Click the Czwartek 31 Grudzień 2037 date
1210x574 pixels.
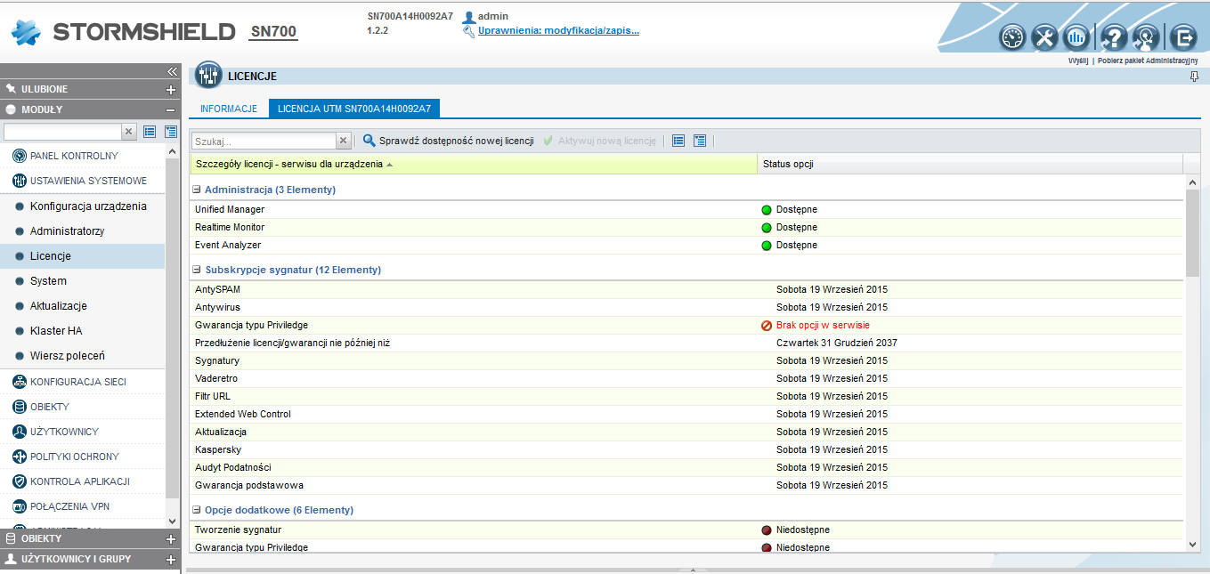point(837,344)
